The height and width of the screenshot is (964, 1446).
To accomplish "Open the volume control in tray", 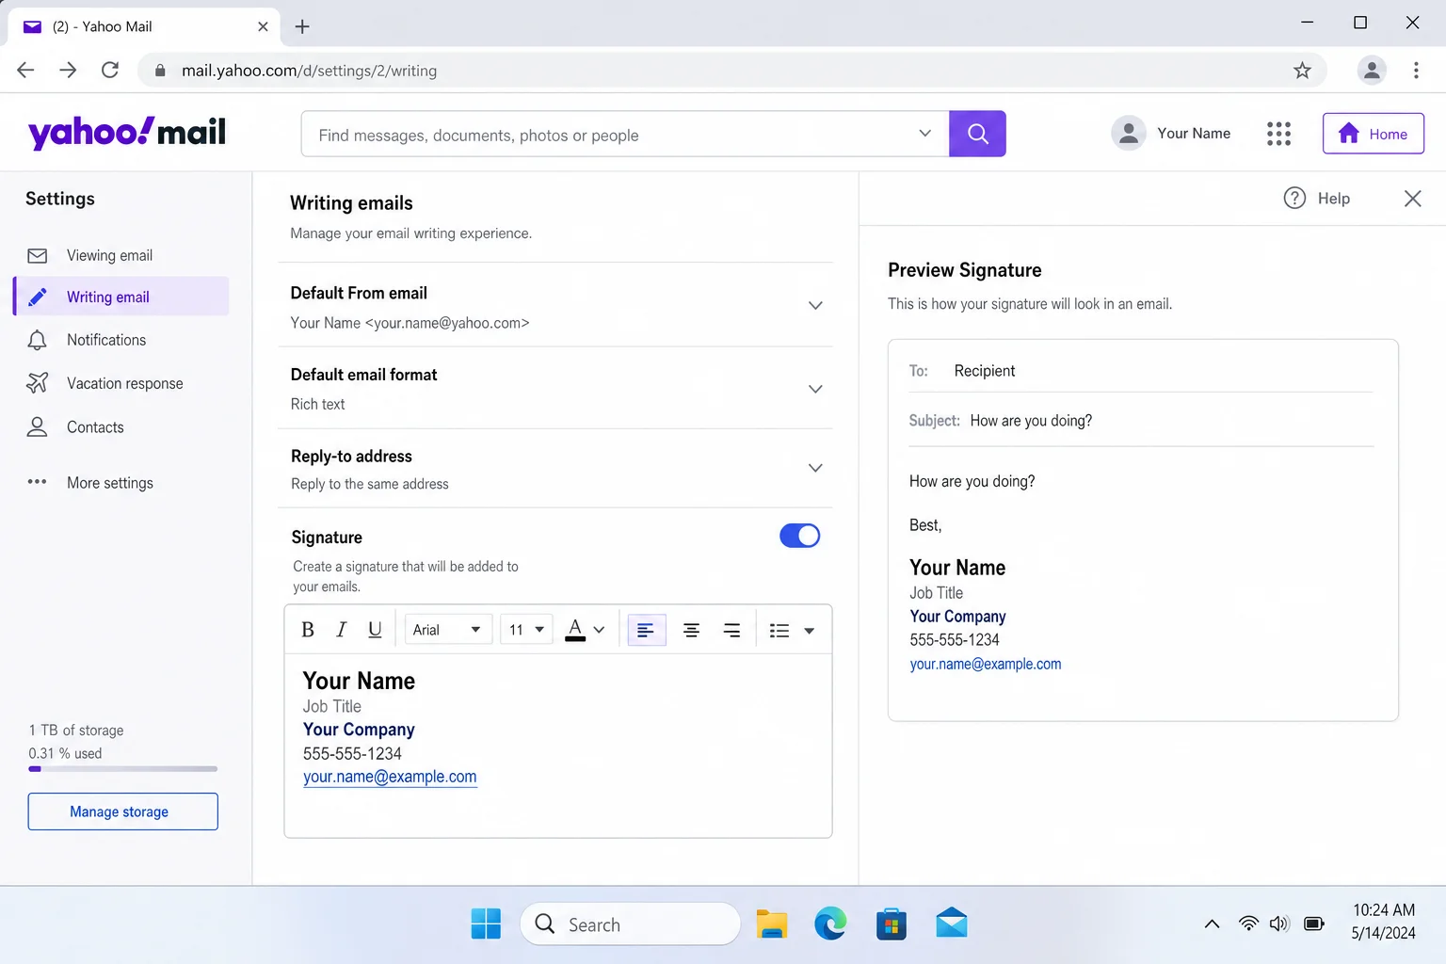I will [x=1279, y=924].
